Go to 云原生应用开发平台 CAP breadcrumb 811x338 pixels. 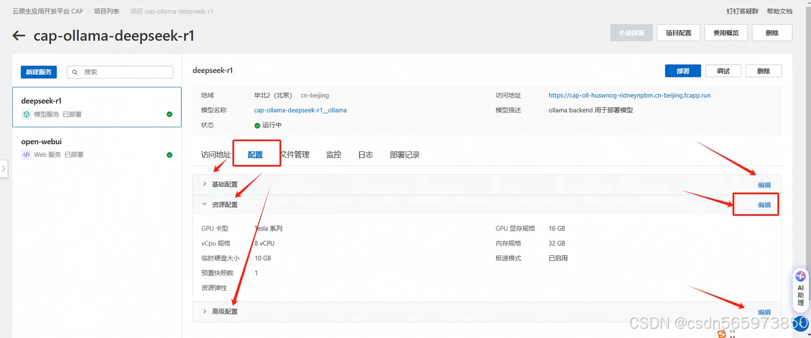[48, 11]
